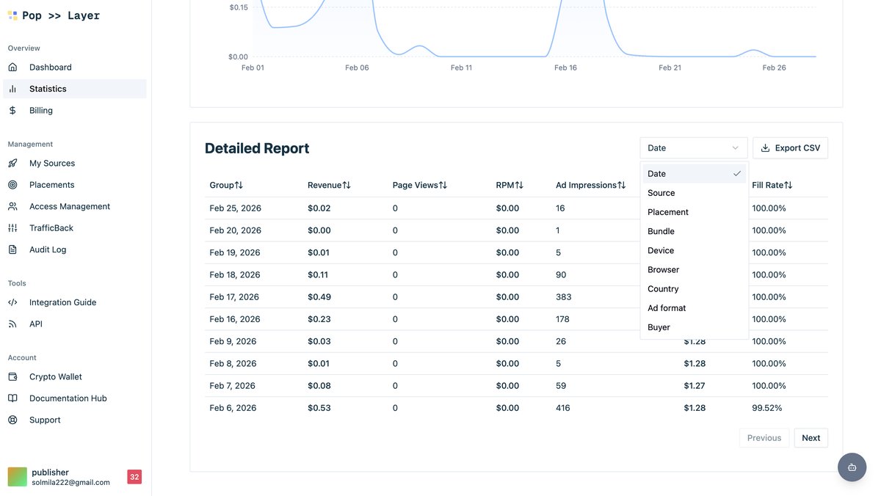Open the API feed icon

coord(12,323)
